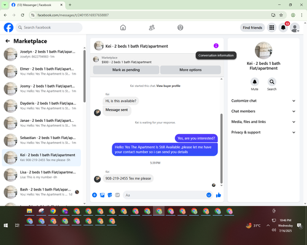
Task: Open Dayderis conversation in the list
Action: click(41, 106)
